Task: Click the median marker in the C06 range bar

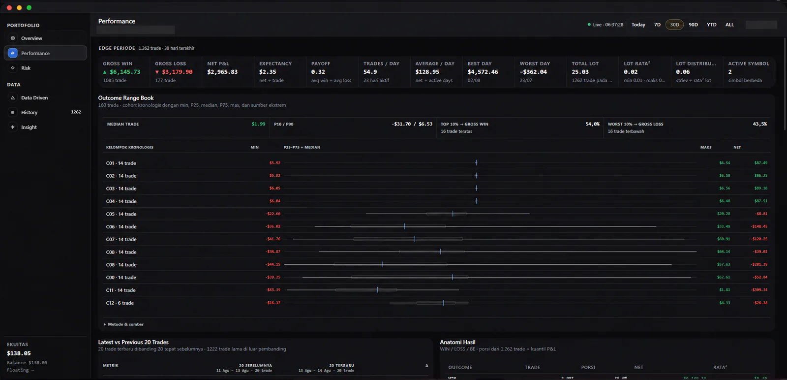Action: click(x=404, y=226)
